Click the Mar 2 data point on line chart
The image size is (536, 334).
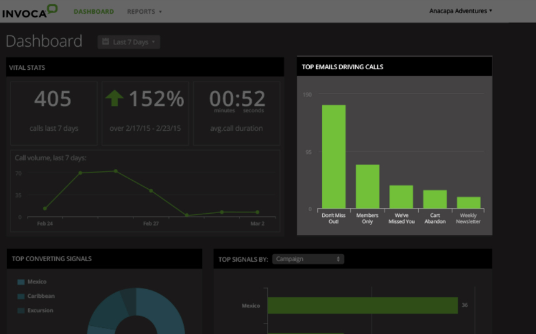pos(257,212)
